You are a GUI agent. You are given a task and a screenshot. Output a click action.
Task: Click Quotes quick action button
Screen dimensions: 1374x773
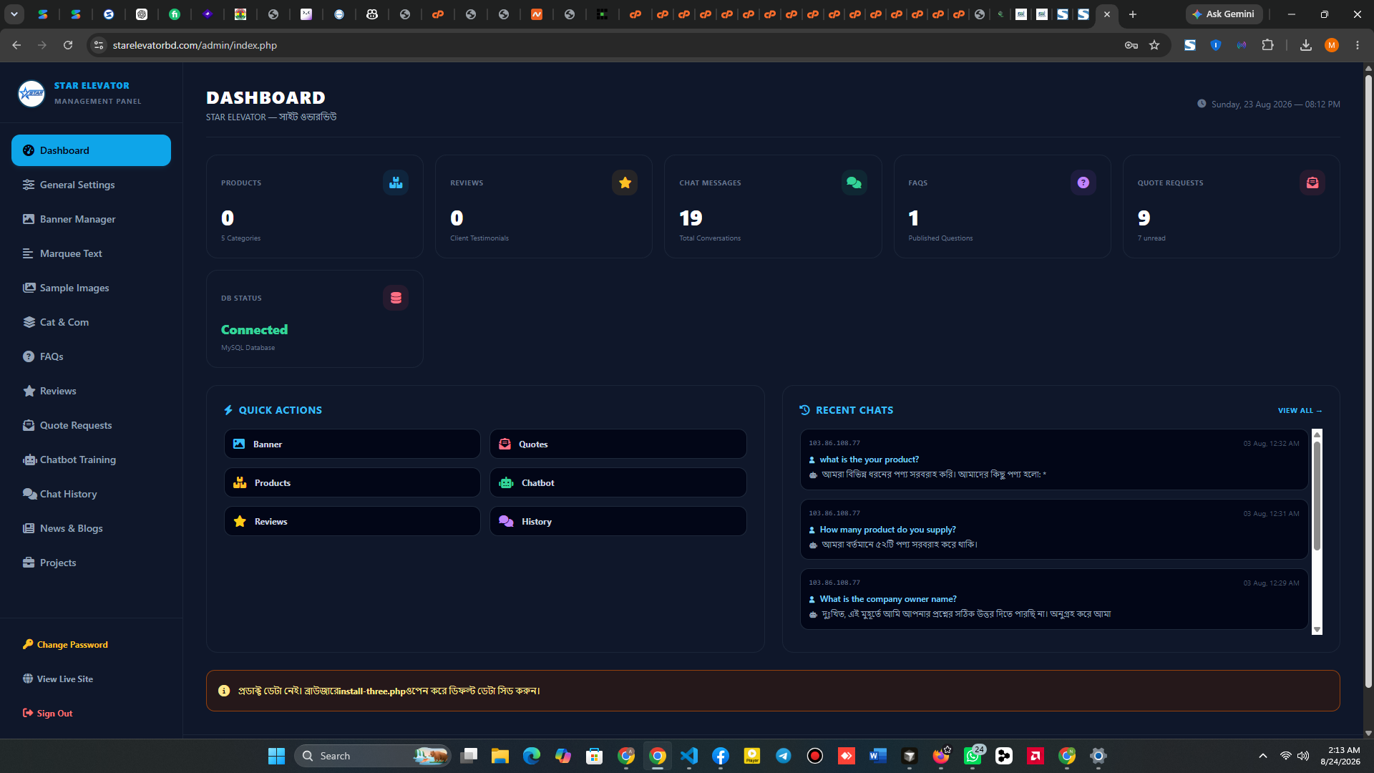pos(618,444)
